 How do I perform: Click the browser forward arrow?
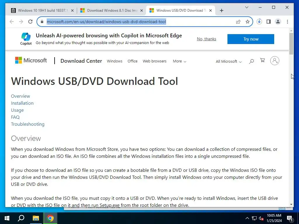(21, 22)
